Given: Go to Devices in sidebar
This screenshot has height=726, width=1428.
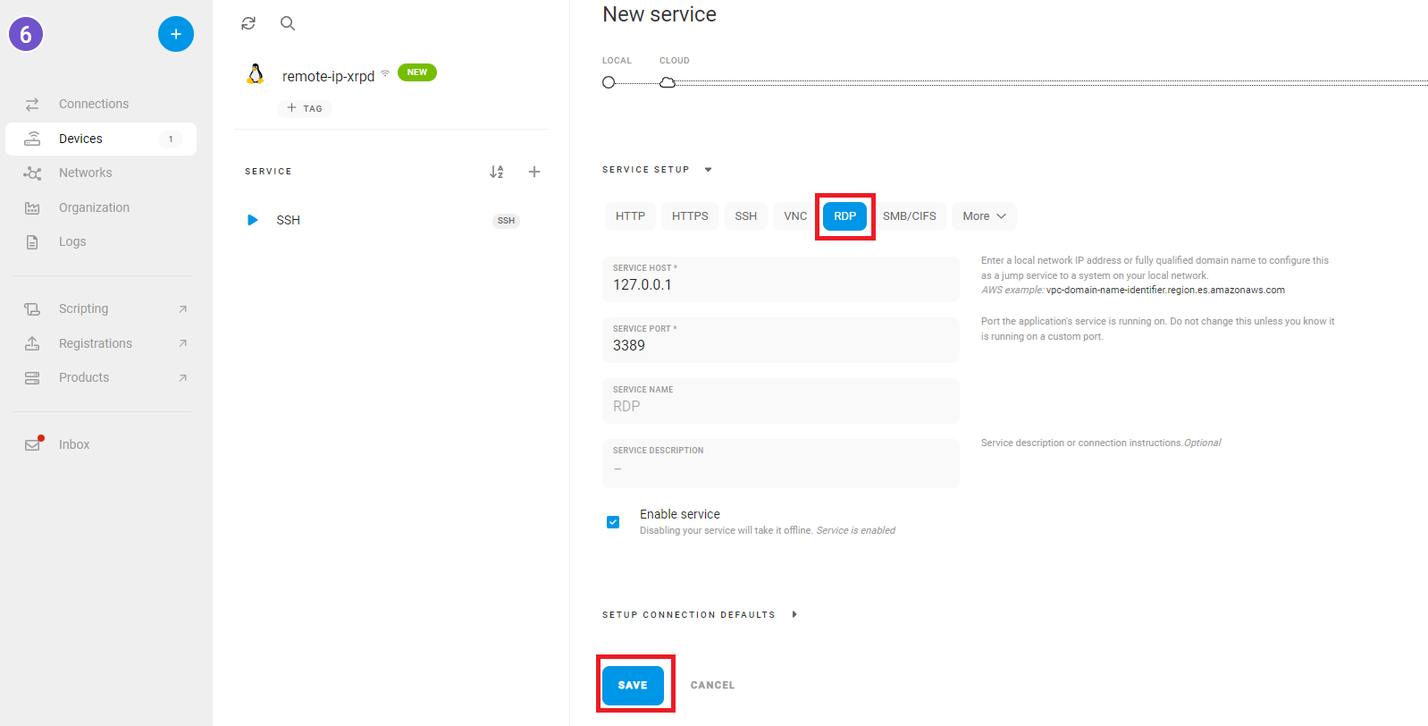Looking at the screenshot, I should (x=101, y=139).
